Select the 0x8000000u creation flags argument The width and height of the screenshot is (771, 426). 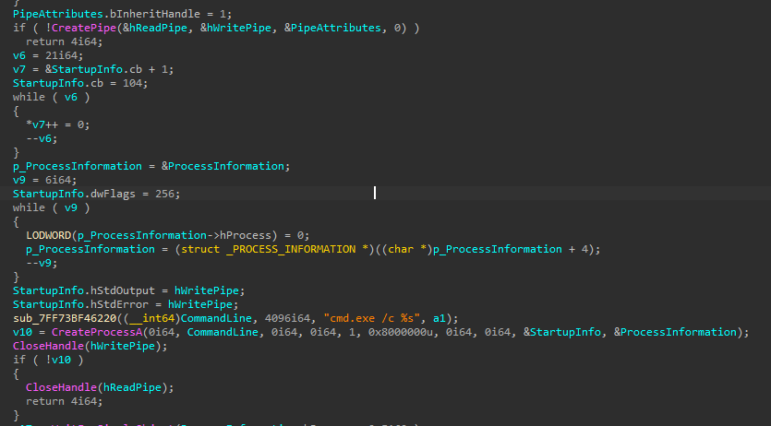(404, 332)
